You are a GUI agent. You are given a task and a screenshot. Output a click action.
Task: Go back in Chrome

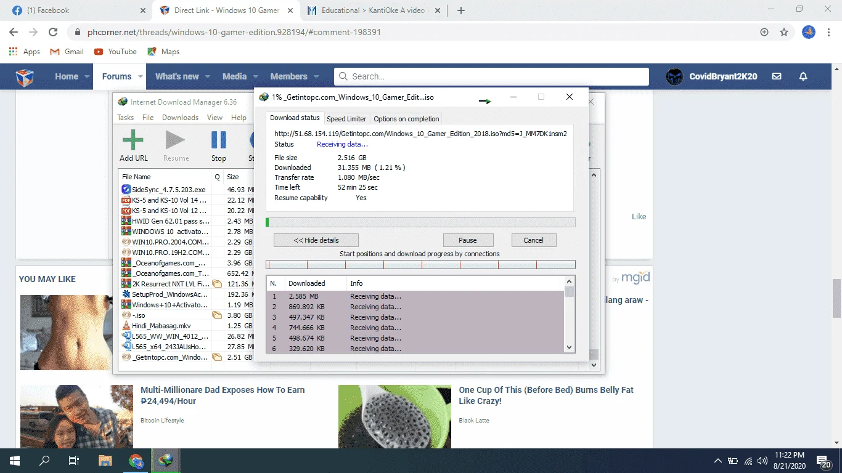click(x=14, y=32)
